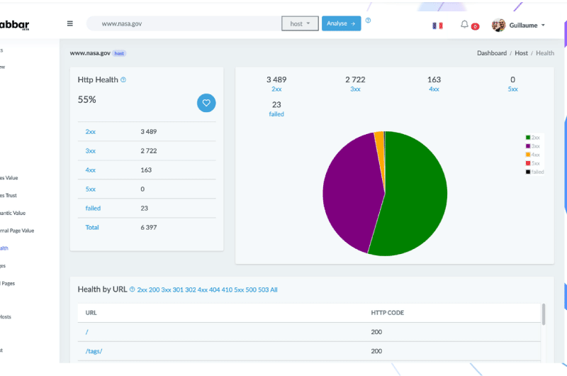Click the red notification count badge
This screenshot has height=376, width=567.
pos(475,26)
